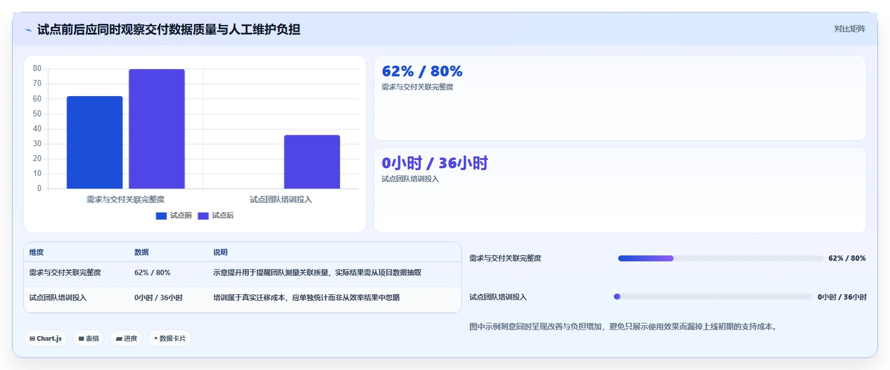Click the footnote text starting 图中示例刻意

point(623,327)
